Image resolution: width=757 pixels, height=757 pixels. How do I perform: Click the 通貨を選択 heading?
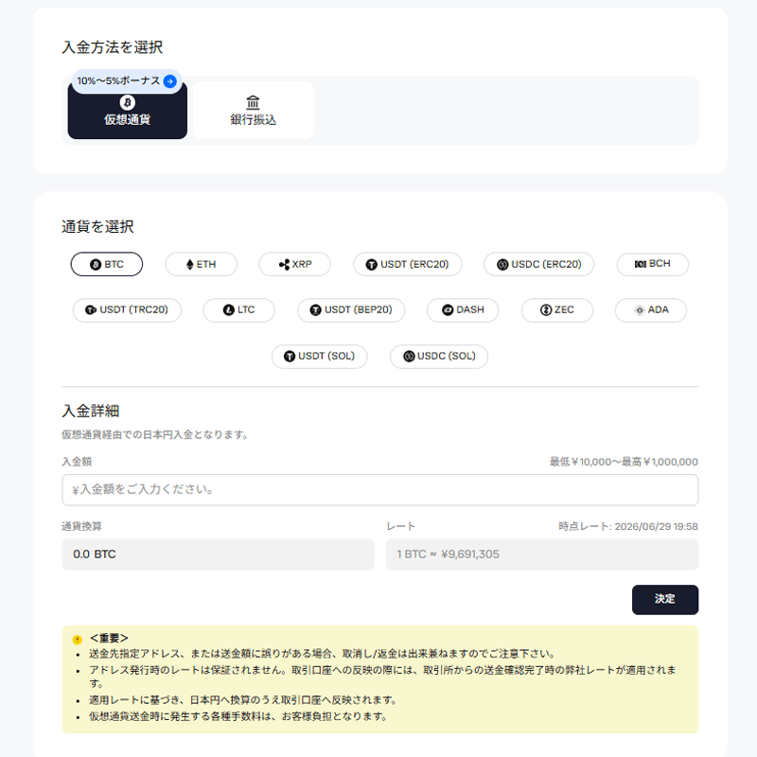(x=97, y=226)
